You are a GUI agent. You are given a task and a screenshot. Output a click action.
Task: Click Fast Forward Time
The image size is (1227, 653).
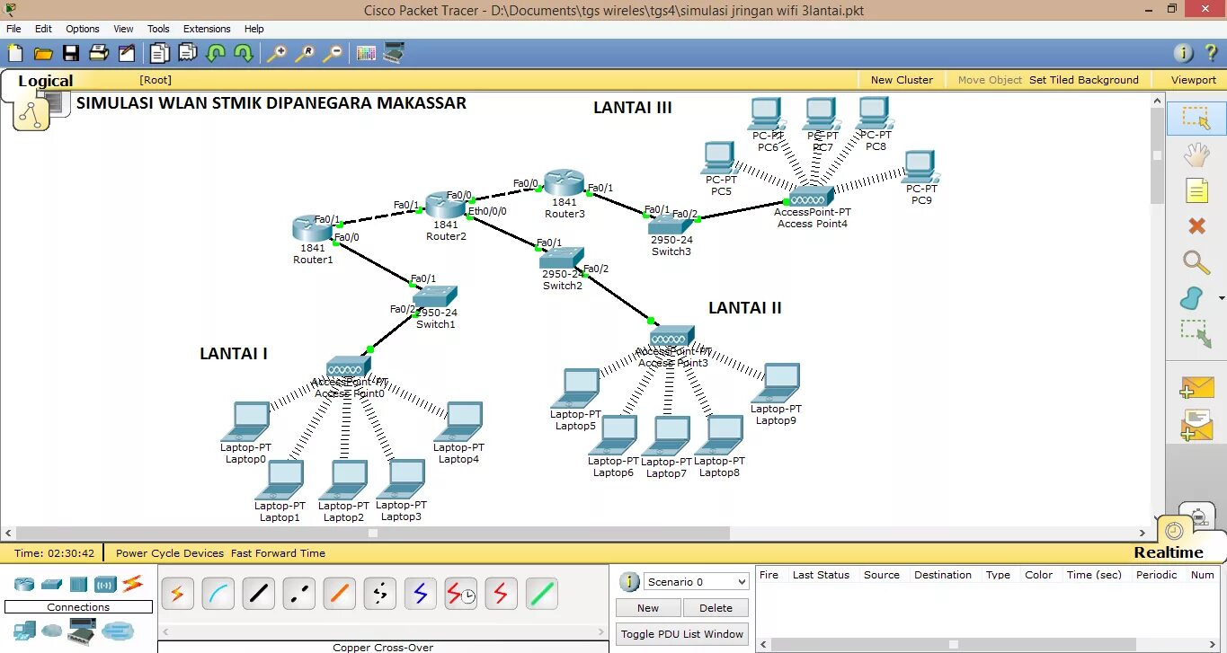coord(278,553)
